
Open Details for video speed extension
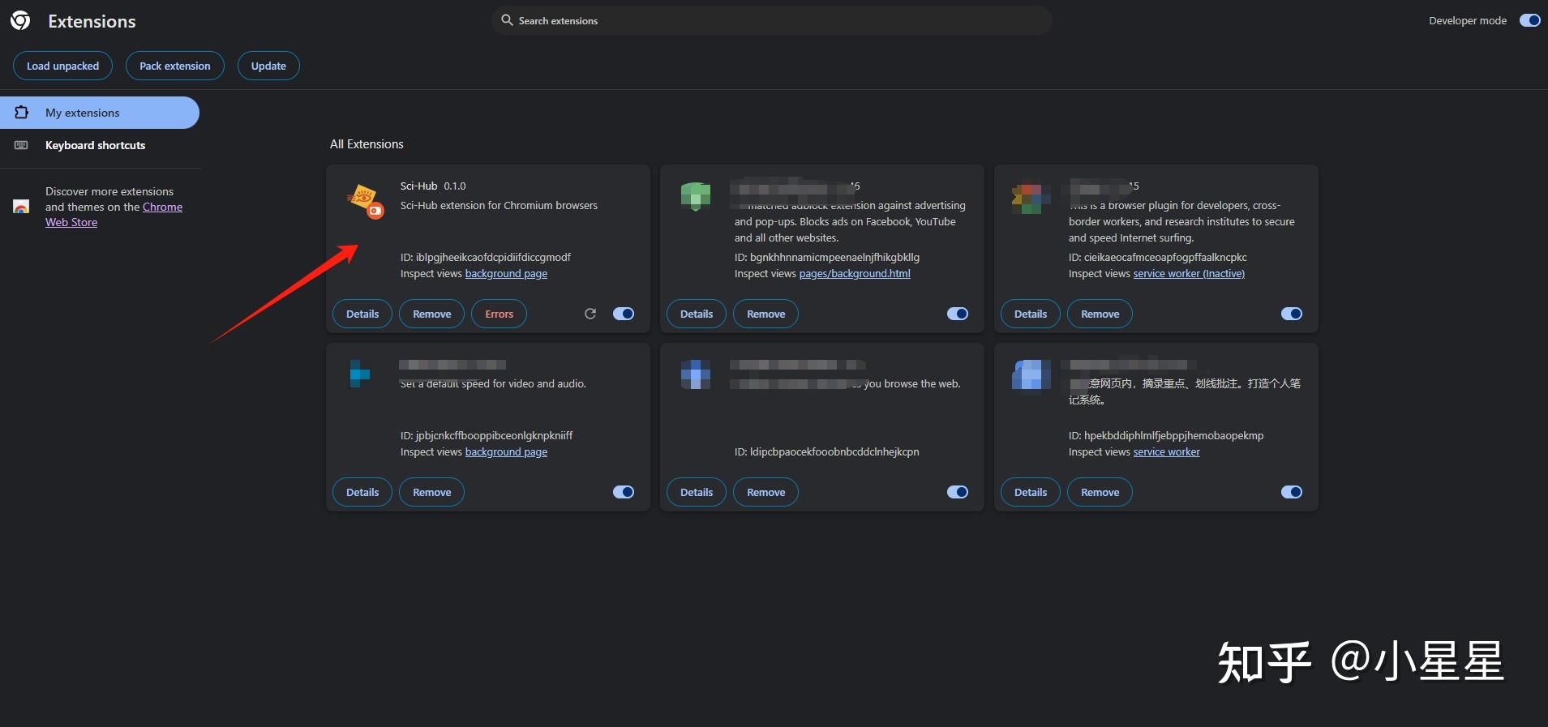[362, 492]
